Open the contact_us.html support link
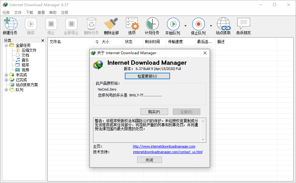The width and height of the screenshot is (296, 183). click(x=168, y=152)
